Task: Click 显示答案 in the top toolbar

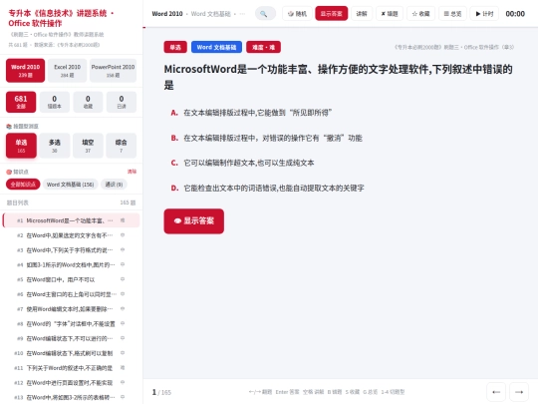Action: (331, 14)
